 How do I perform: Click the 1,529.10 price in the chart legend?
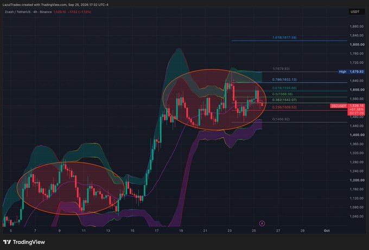60,12
